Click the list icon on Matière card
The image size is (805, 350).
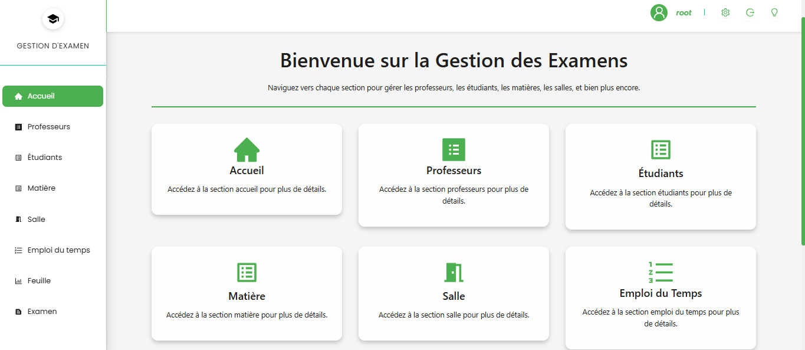(247, 273)
